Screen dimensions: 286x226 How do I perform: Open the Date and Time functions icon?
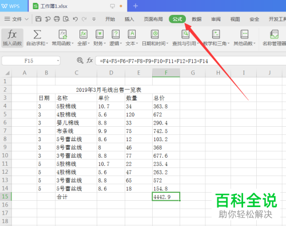tap(155, 34)
